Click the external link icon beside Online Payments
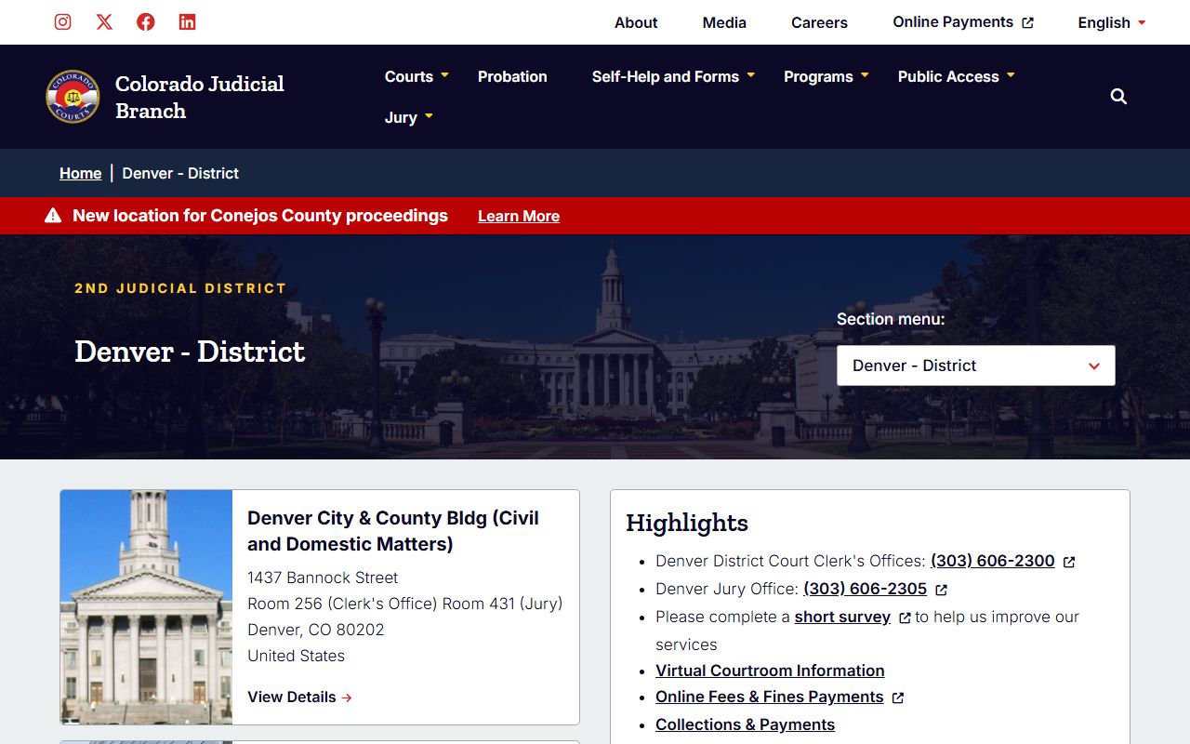Screen dimensions: 1190x744 click(x=1027, y=23)
